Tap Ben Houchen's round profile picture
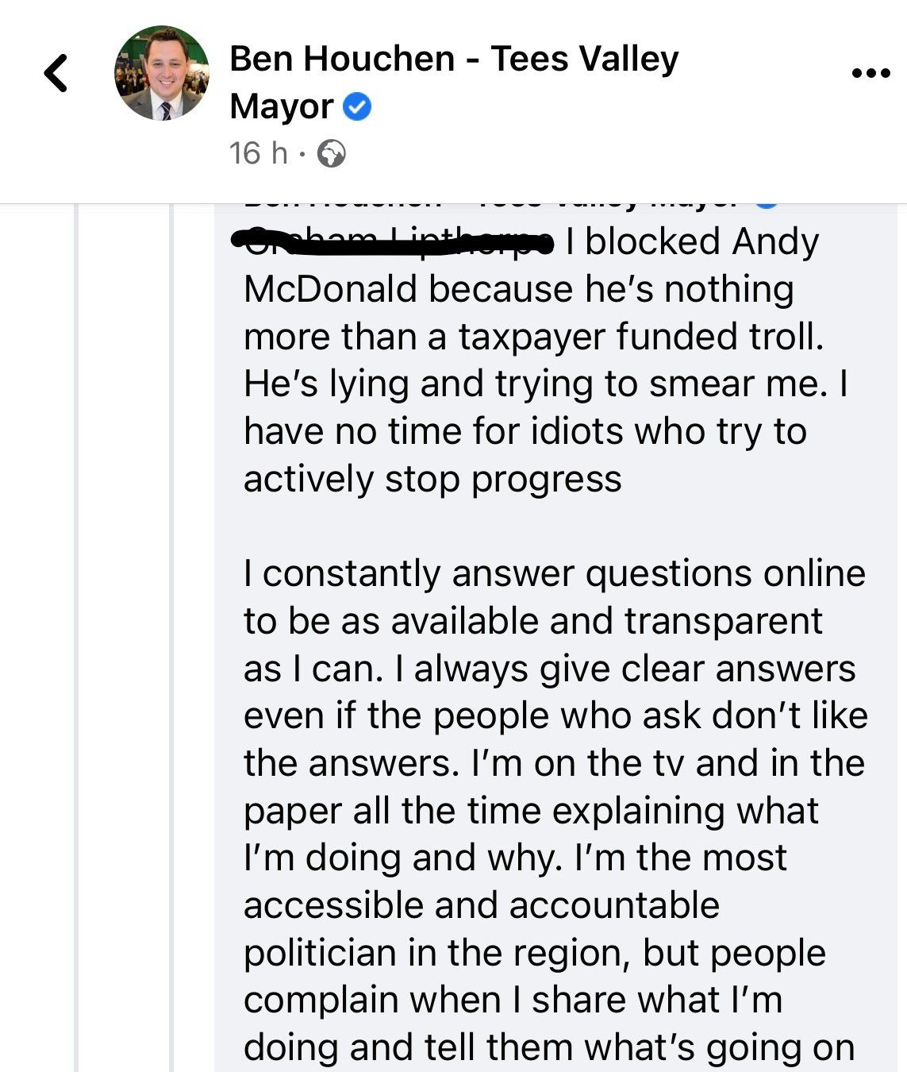Viewport: 907px width, 1072px height. click(162, 74)
